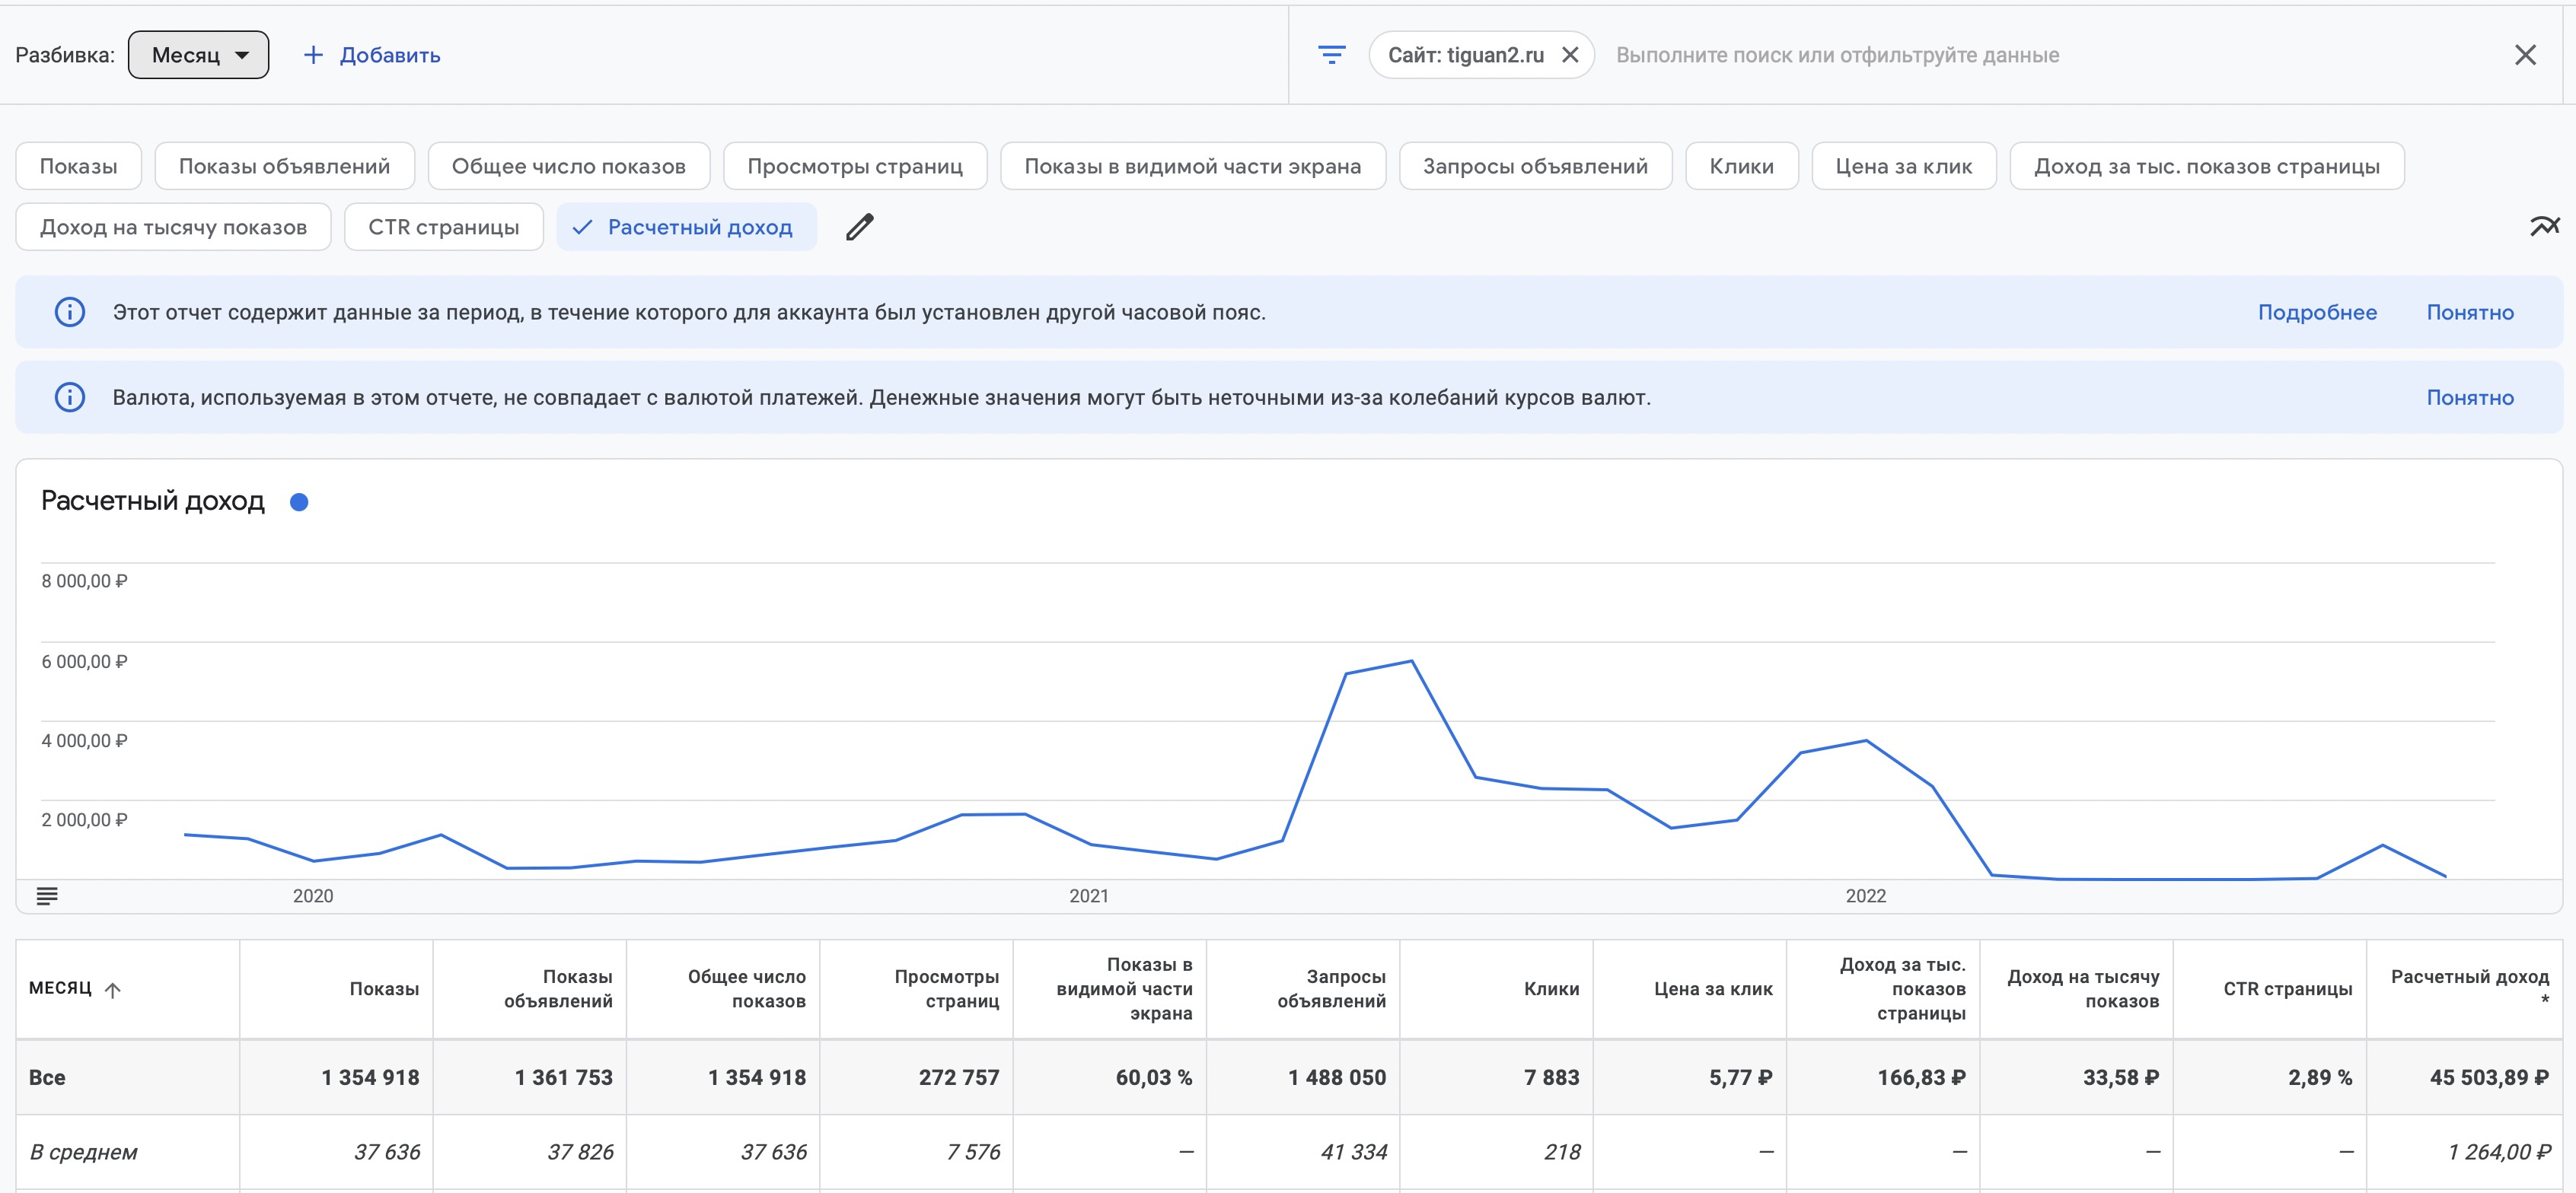Open the chart legend list icon
Image resolution: width=2576 pixels, height=1193 pixels.
[47, 896]
